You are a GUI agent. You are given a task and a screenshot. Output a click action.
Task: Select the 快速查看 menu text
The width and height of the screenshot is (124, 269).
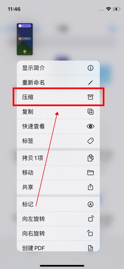34,127
